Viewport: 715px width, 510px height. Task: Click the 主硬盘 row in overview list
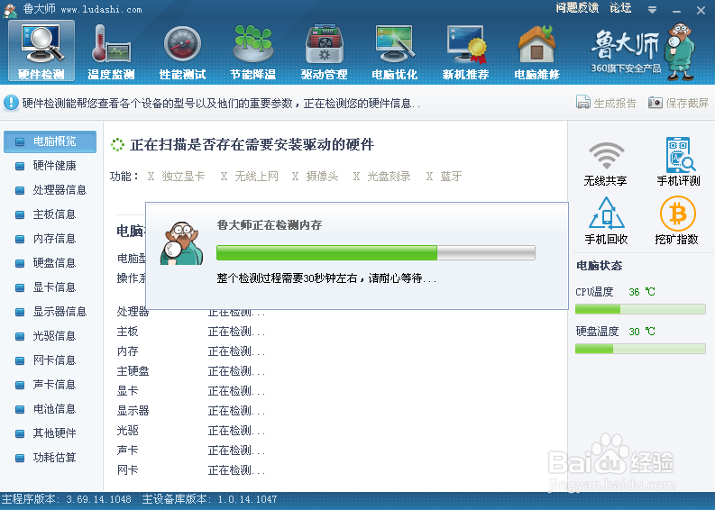[x=191, y=371]
